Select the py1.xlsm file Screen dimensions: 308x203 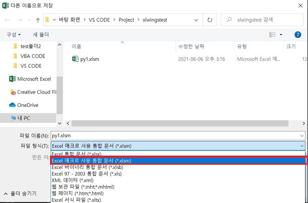tap(90, 59)
